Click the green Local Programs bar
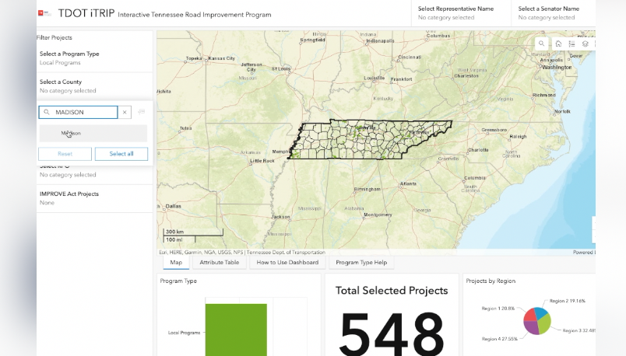Viewport: 626px width, 356px height. click(x=236, y=329)
